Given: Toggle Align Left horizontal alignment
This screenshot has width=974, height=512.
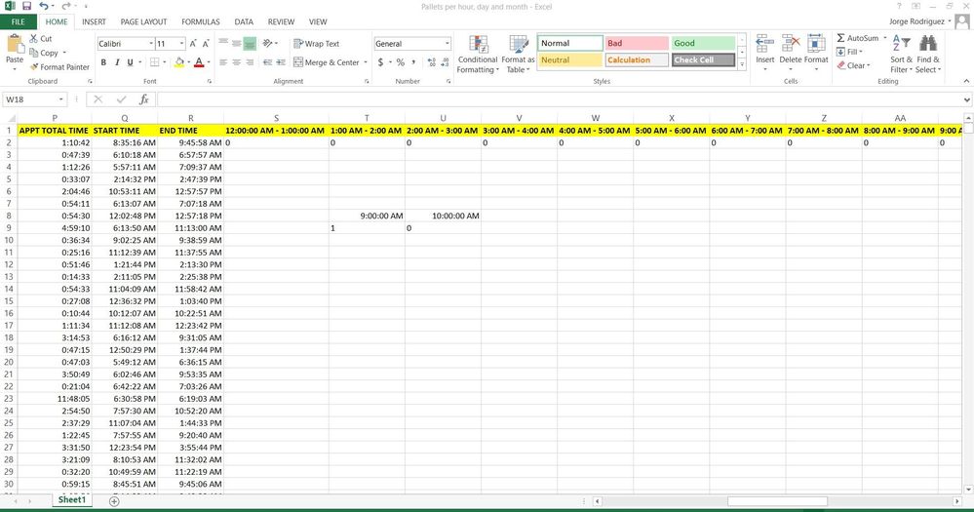Looking at the screenshot, I should click(x=223, y=62).
